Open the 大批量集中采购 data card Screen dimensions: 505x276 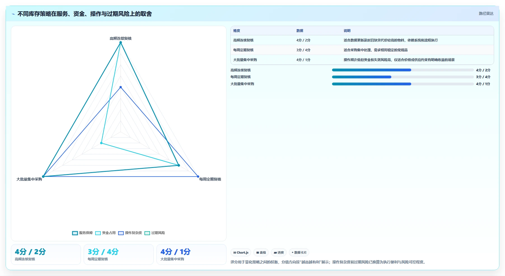[191, 254]
